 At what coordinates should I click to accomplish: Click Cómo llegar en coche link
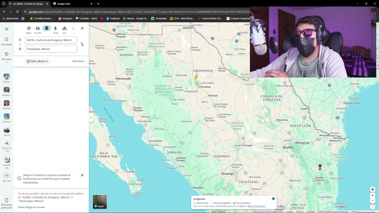tap(31, 207)
